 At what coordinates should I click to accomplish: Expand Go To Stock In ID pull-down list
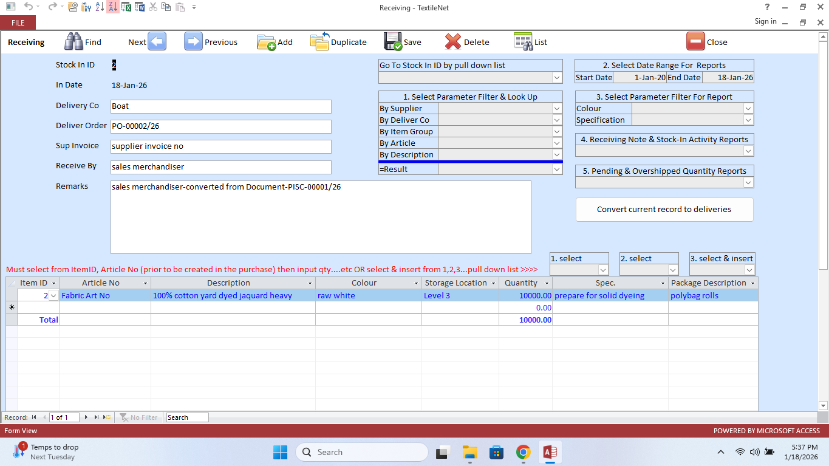(x=556, y=78)
